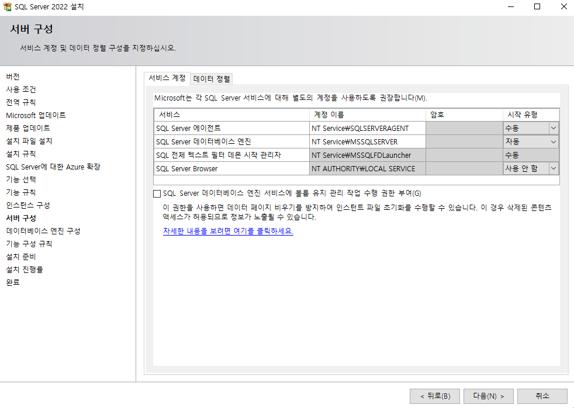Viewport: 574px width, 408px height.
Task: Click account name NT Service\MSSQLSERVER cell
Action: click(x=368, y=141)
